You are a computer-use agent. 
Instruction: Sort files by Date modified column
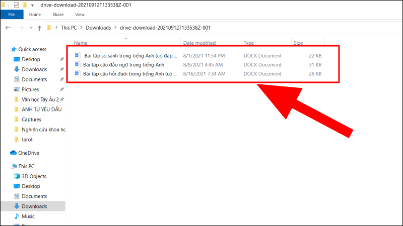199,43
